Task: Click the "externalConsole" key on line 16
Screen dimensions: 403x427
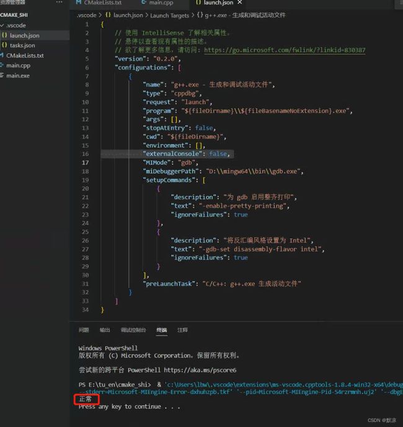Action: tap(172, 154)
